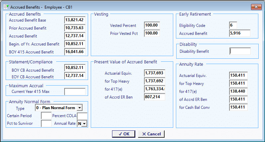Select the Annuity Rate for Top Heavy field
Viewport: 265px width, 142px height.
pos(238,83)
